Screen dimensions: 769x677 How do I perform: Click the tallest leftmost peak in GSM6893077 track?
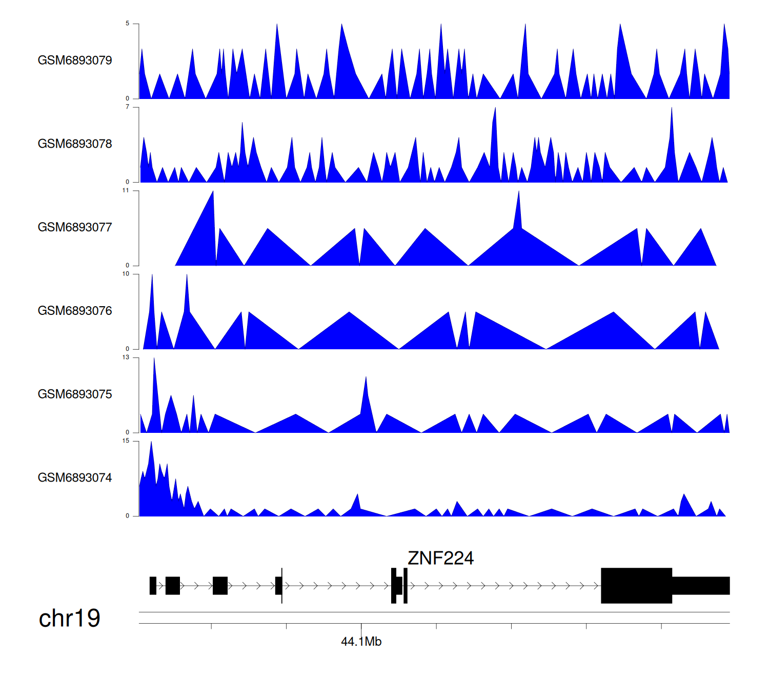point(211,205)
